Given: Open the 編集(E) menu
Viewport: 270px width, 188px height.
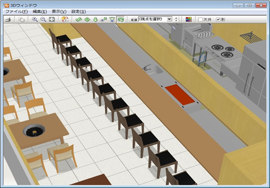Looking at the screenshot, I should 40,11.
